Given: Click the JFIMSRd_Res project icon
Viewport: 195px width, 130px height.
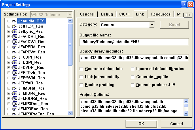Looking at the screenshot, I should point(15,88).
